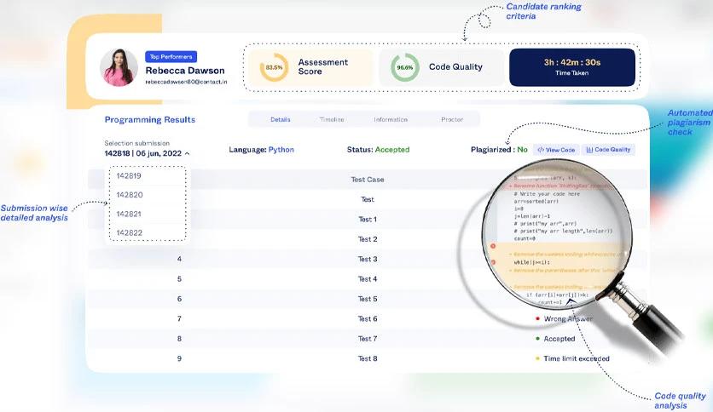713x412 pixels.
Task: Click the Programming Results heading
Action: pyautogui.click(x=150, y=120)
